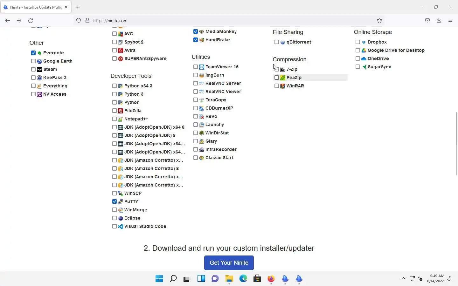Screen dimensions: 458x286
Task: Click the ninite.com address bar
Action: pos(229,20)
